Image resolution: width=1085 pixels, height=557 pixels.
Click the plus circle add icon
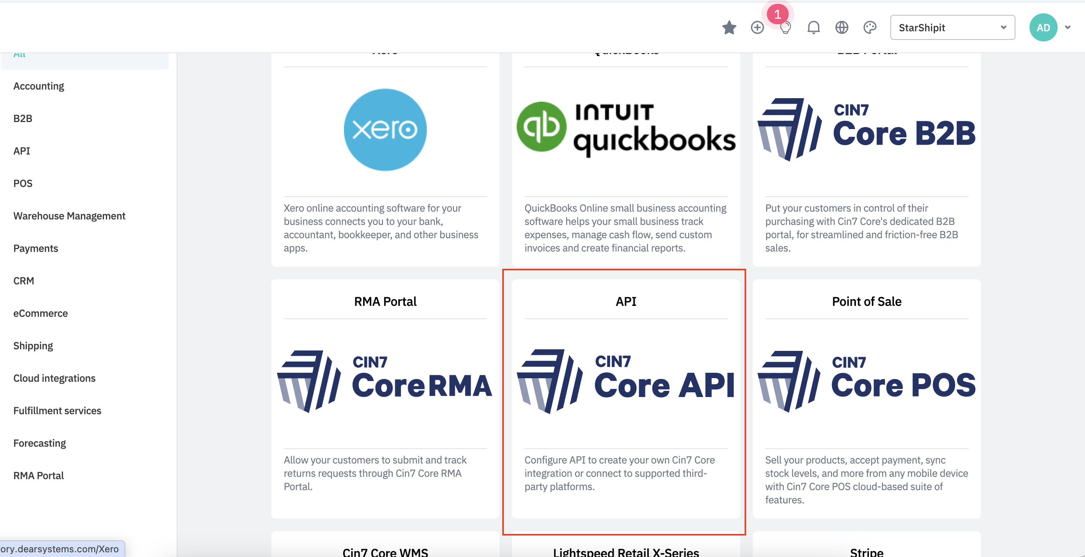tap(757, 28)
